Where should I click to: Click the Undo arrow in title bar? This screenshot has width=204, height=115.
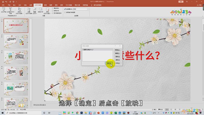pyautogui.click(x=6, y=2)
